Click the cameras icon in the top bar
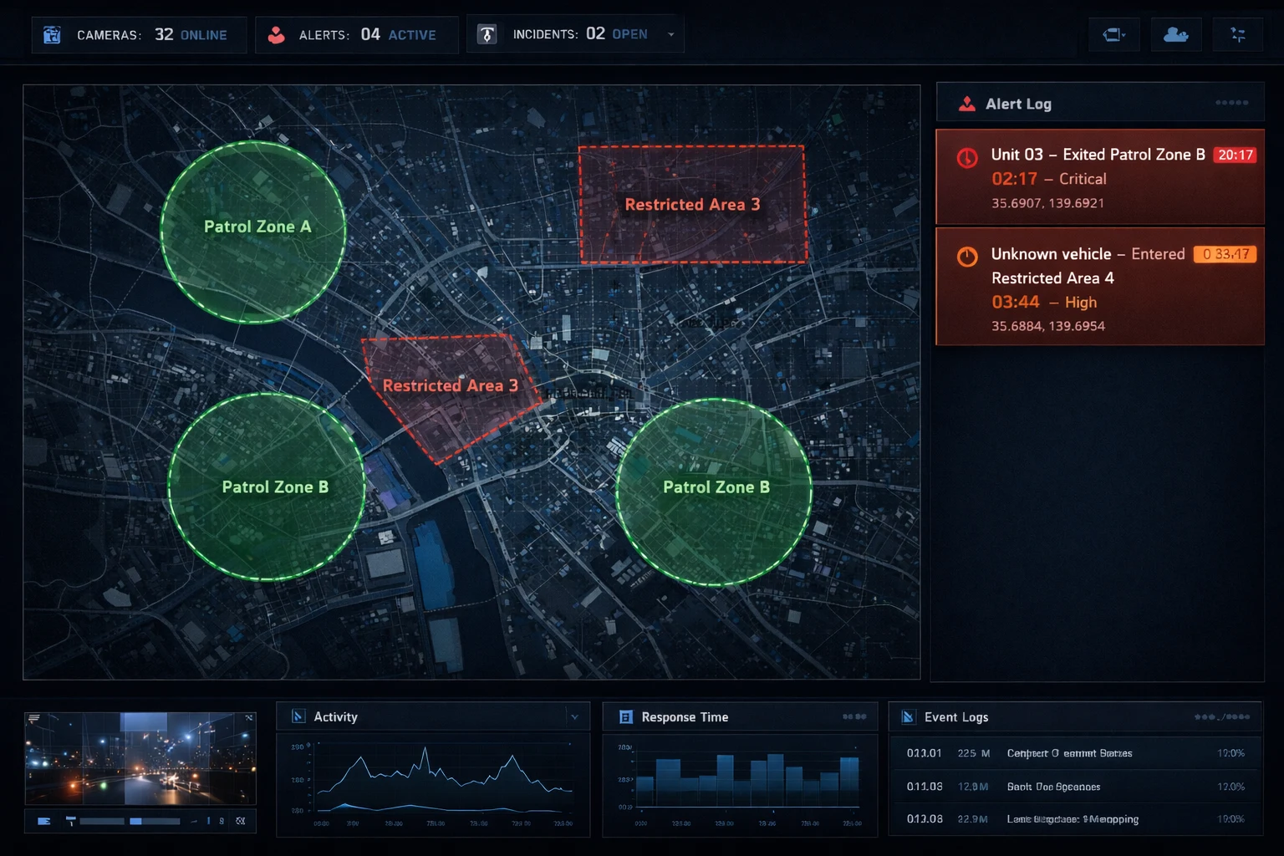Screen dimensions: 1284x856 [52, 35]
